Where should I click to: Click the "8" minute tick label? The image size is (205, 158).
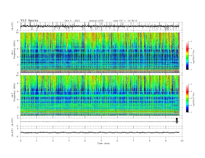point(150,141)
